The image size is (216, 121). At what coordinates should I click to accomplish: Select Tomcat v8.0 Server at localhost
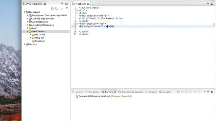pyautogui.click(x=94, y=96)
